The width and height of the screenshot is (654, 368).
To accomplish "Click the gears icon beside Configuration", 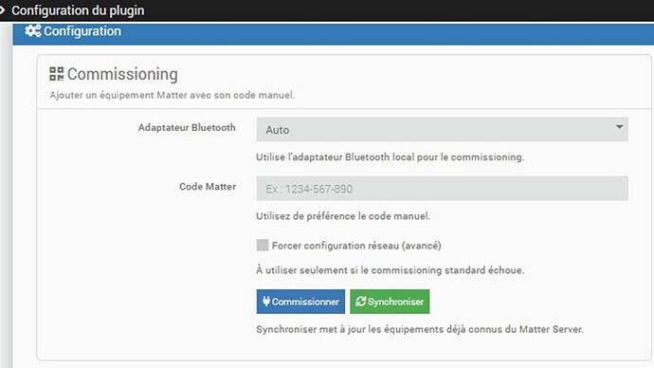I will 32,31.
